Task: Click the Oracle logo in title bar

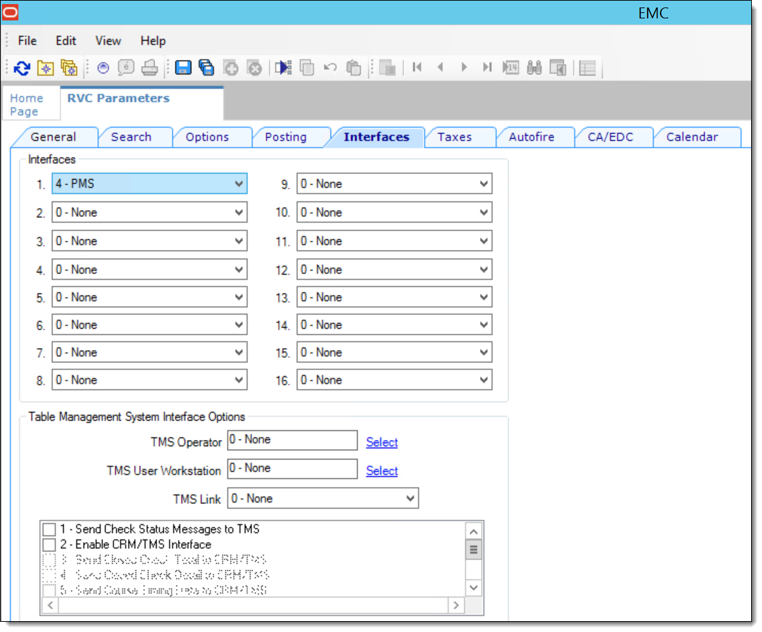Action: (10, 12)
